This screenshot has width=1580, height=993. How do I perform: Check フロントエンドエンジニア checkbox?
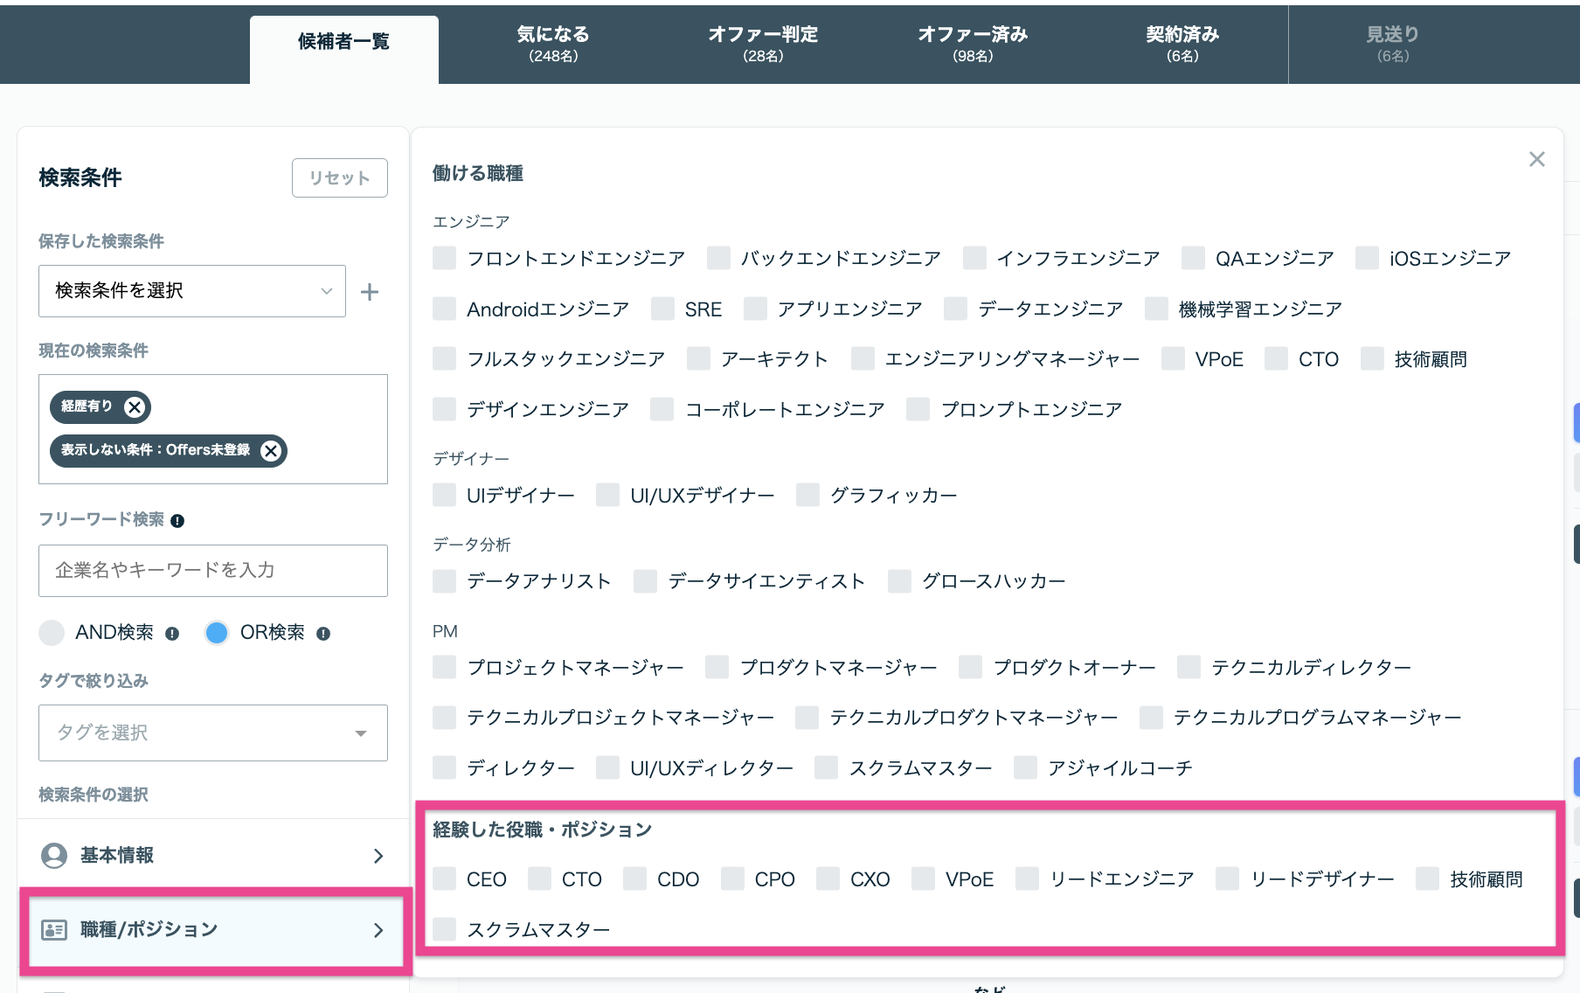coord(445,258)
